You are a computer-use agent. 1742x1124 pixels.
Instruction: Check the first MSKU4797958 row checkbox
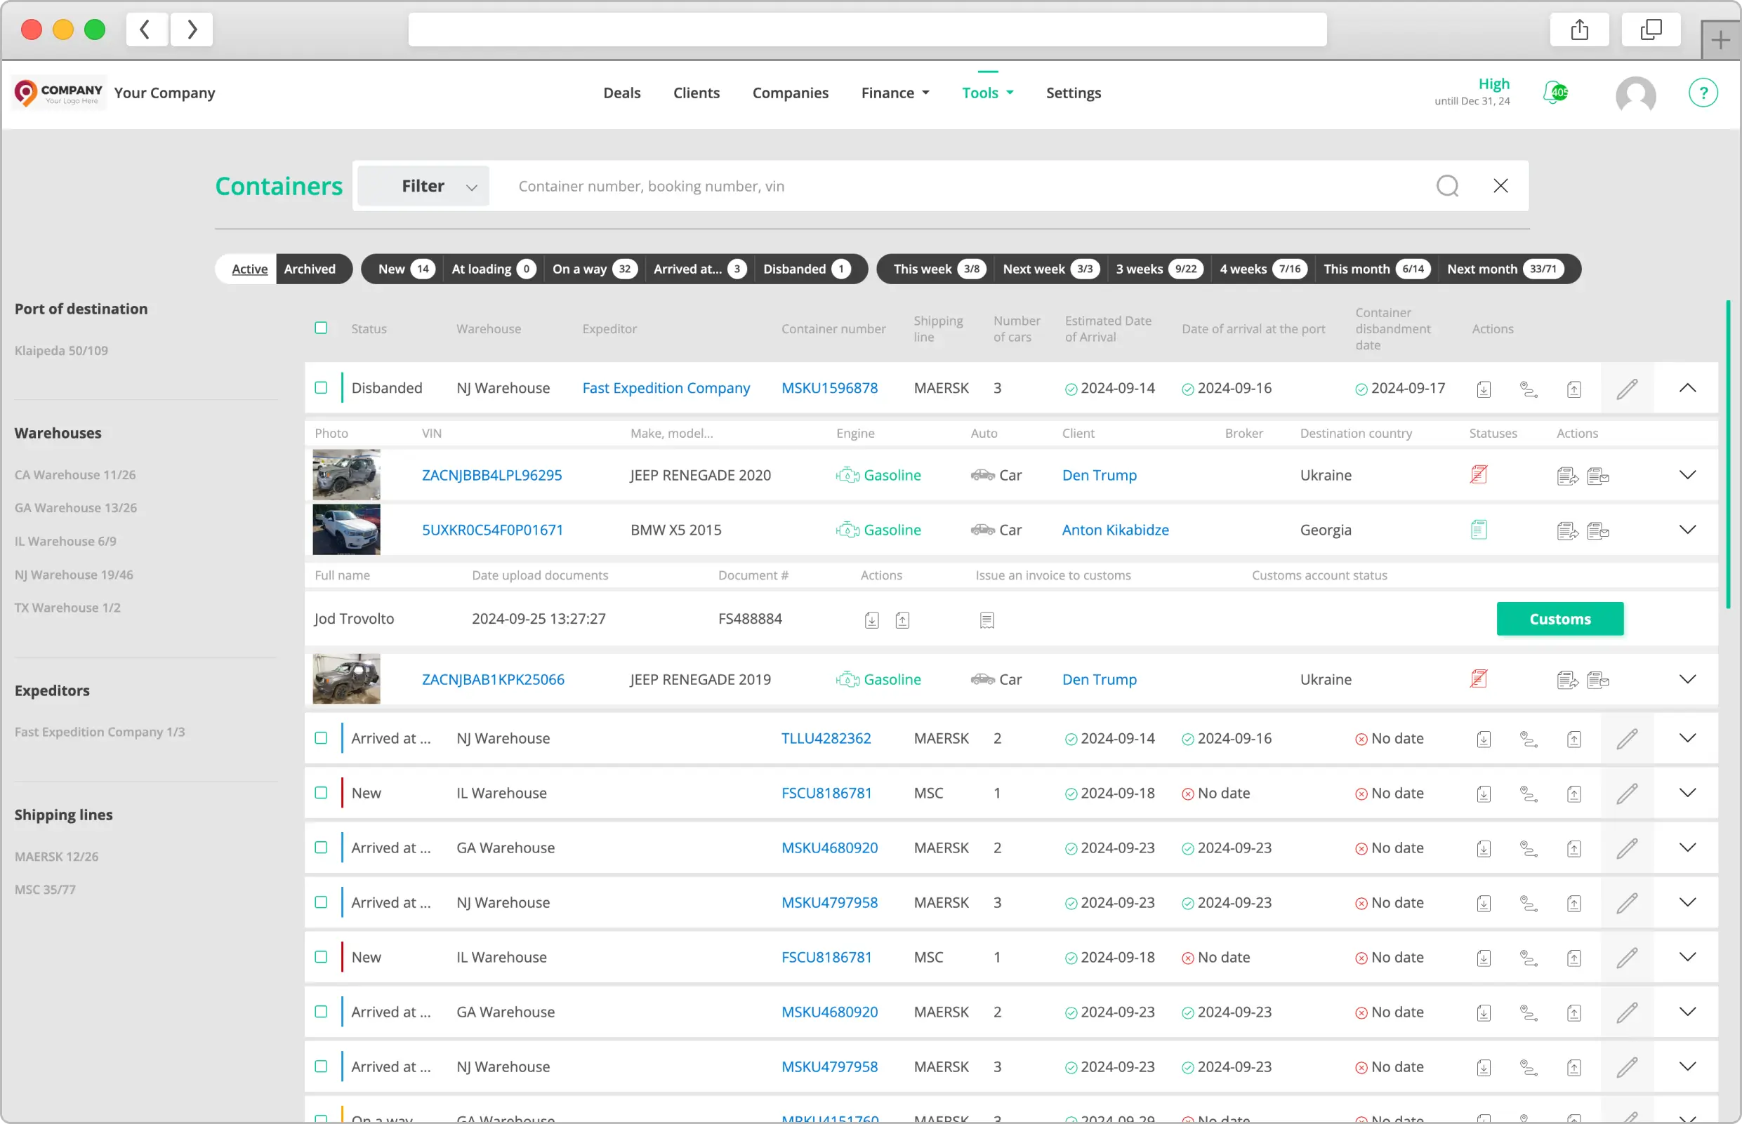pyautogui.click(x=321, y=902)
